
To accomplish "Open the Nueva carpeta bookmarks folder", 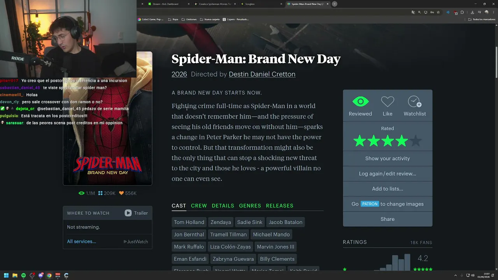I will click(210, 19).
